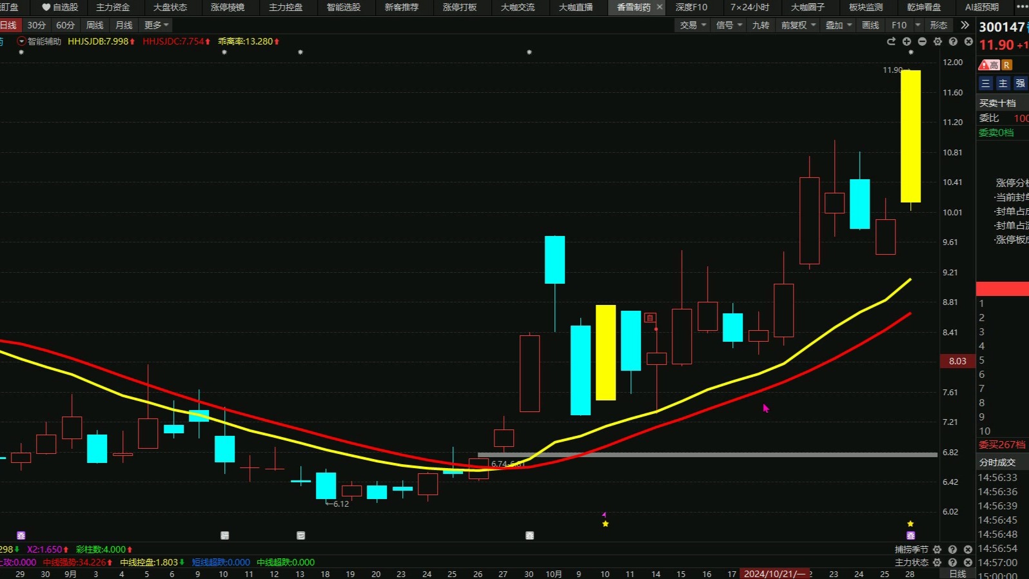Click the 三 blue badge
The height and width of the screenshot is (579, 1029).
(x=985, y=83)
